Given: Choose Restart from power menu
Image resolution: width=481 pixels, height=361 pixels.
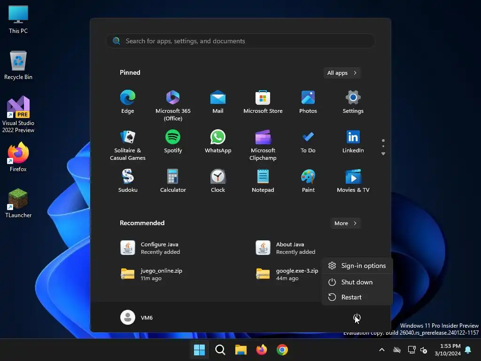Looking at the screenshot, I should click(357, 297).
